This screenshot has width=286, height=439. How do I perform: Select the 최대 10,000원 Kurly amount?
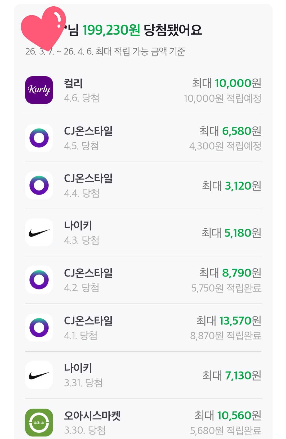226,83
